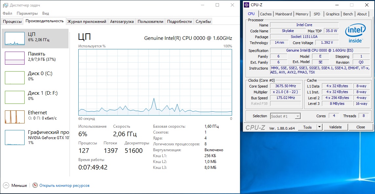The width and height of the screenshot is (375, 194).
Task: Click the CPU usage graph area
Action: [x=155, y=82]
